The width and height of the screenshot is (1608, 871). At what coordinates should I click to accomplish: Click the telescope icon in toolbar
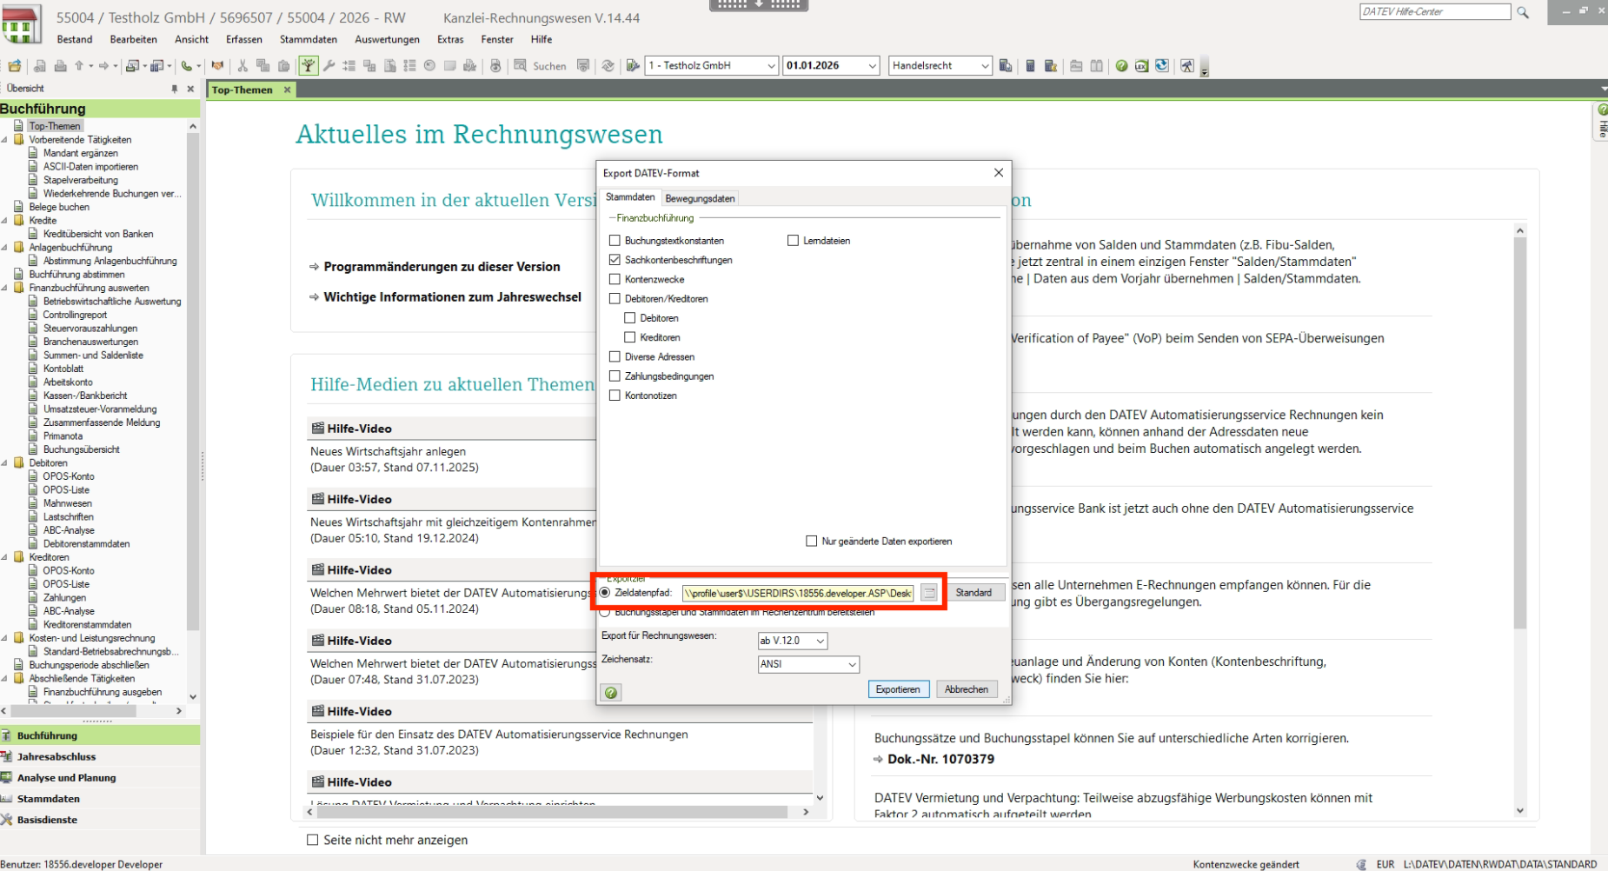[1187, 66]
